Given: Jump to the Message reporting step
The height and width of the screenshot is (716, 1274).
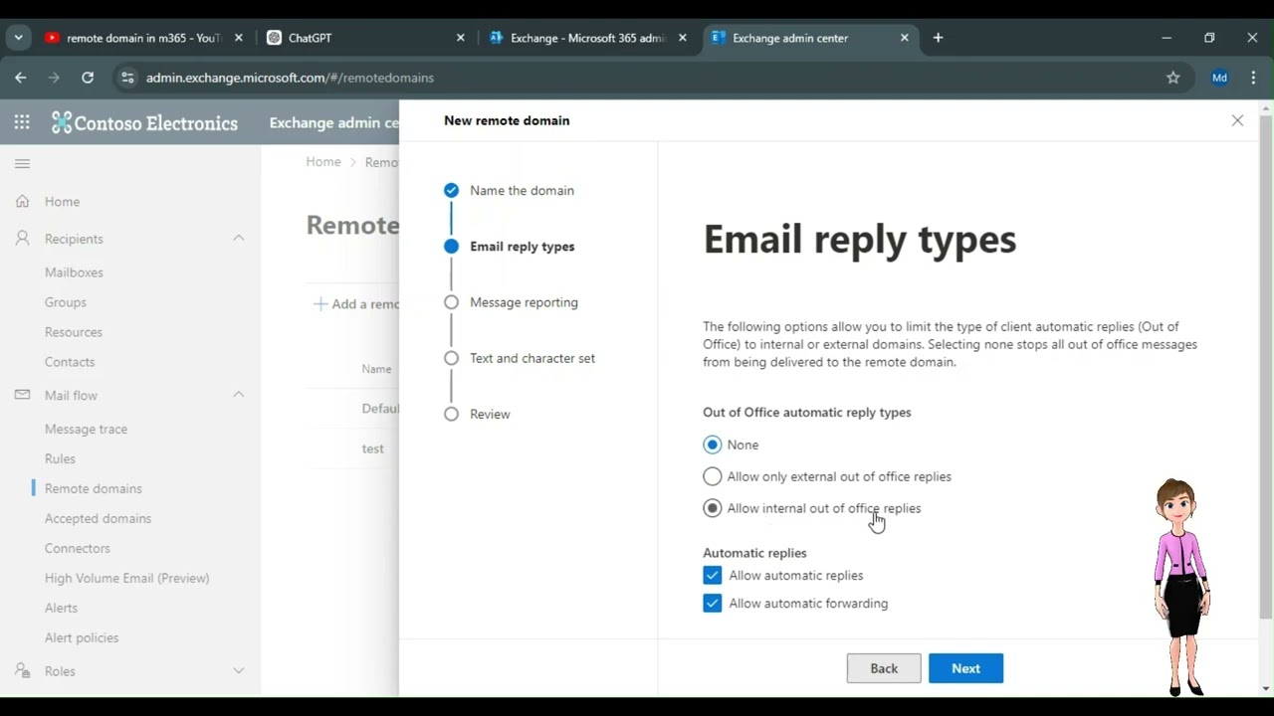Looking at the screenshot, I should click(x=524, y=302).
